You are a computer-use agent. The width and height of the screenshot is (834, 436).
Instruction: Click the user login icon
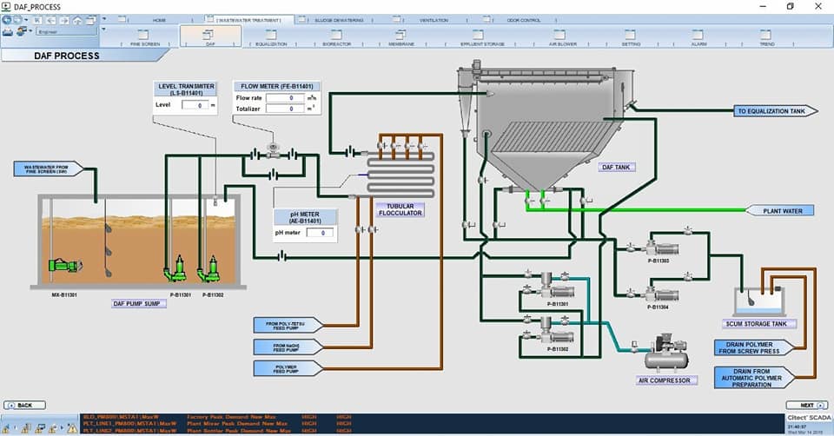22,32
